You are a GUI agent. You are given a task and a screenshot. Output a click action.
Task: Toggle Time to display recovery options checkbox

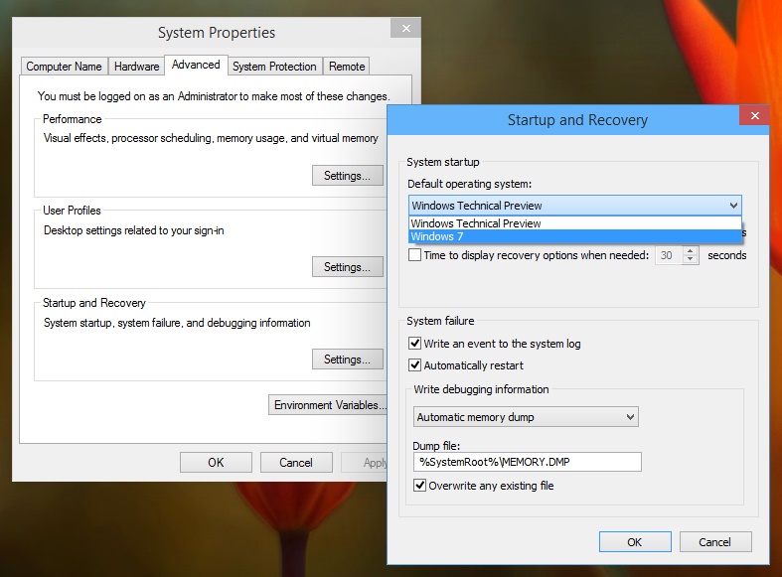coord(414,255)
